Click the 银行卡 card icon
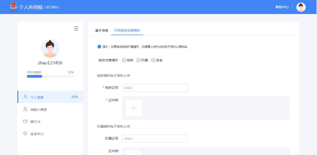Viewport: 317px width, 155px height. [25, 121]
